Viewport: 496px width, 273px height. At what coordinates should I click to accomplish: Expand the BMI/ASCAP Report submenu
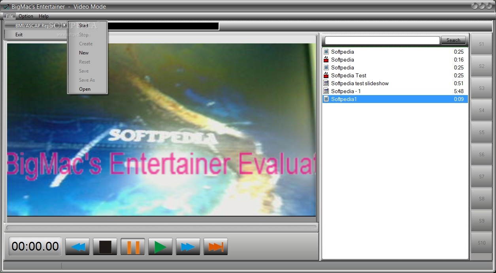36,26
